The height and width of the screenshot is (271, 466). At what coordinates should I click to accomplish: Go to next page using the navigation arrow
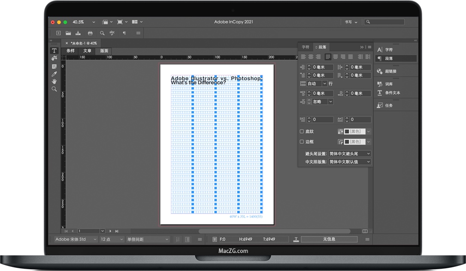click(110, 231)
